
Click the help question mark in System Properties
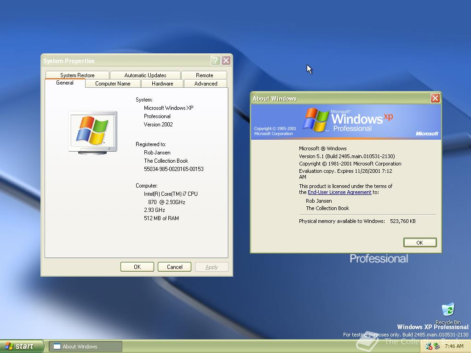point(215,61)
